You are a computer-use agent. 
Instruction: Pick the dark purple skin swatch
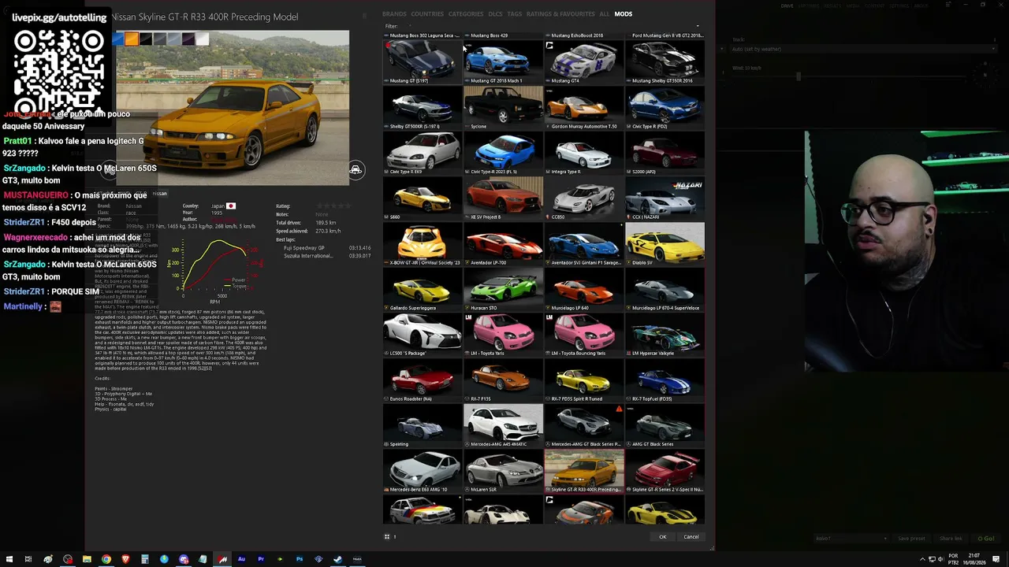188,39
